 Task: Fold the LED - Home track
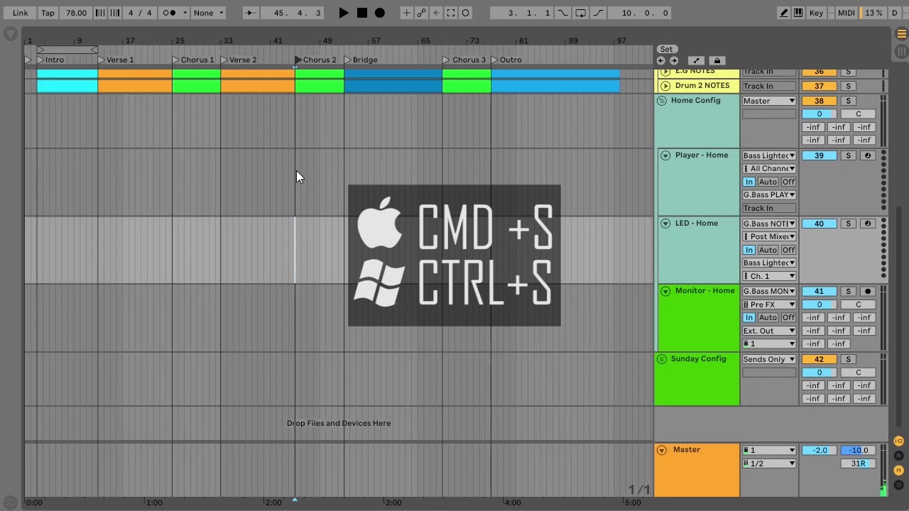[665, 224]
